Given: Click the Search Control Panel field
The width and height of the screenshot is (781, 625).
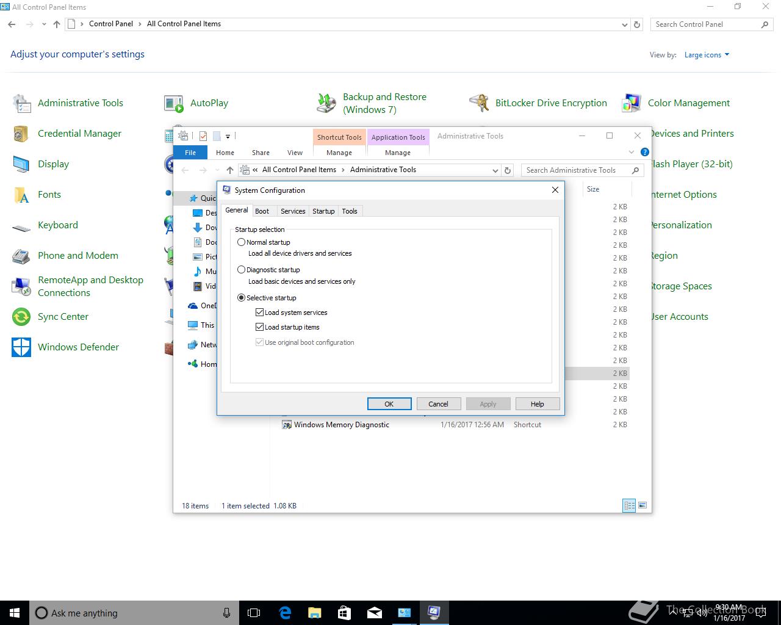Looking at the screenshot, I should coord(711,24).
